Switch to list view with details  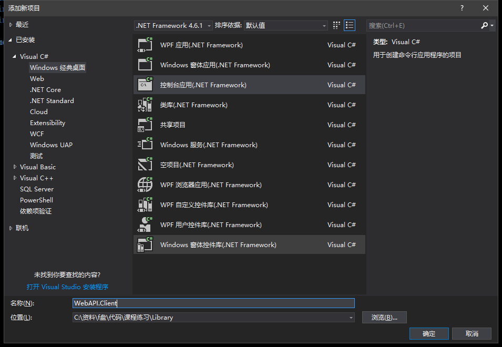[349, 25]
